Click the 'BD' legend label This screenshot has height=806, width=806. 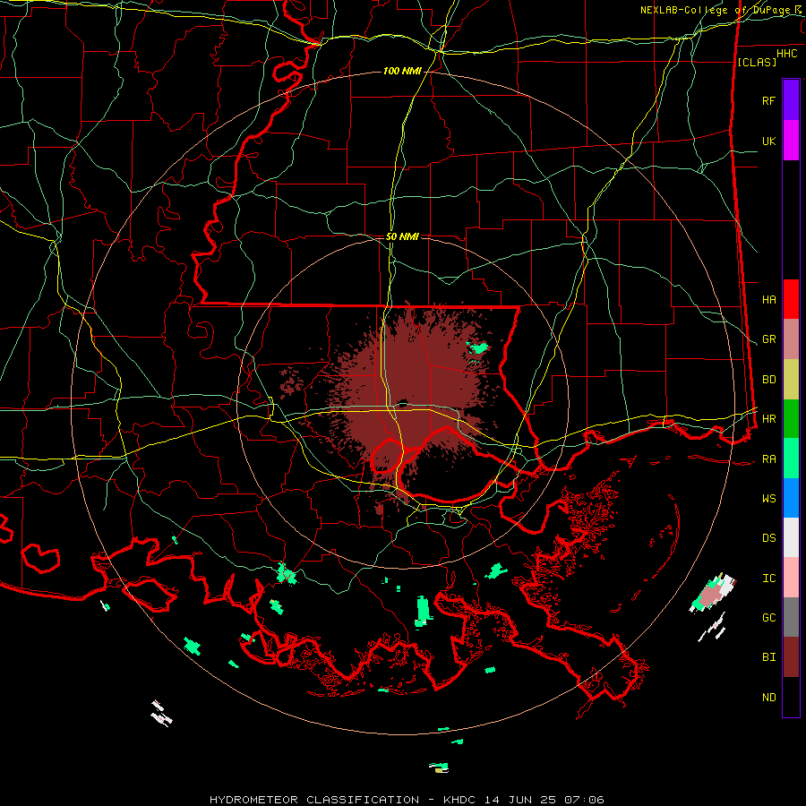pos(768,380)
